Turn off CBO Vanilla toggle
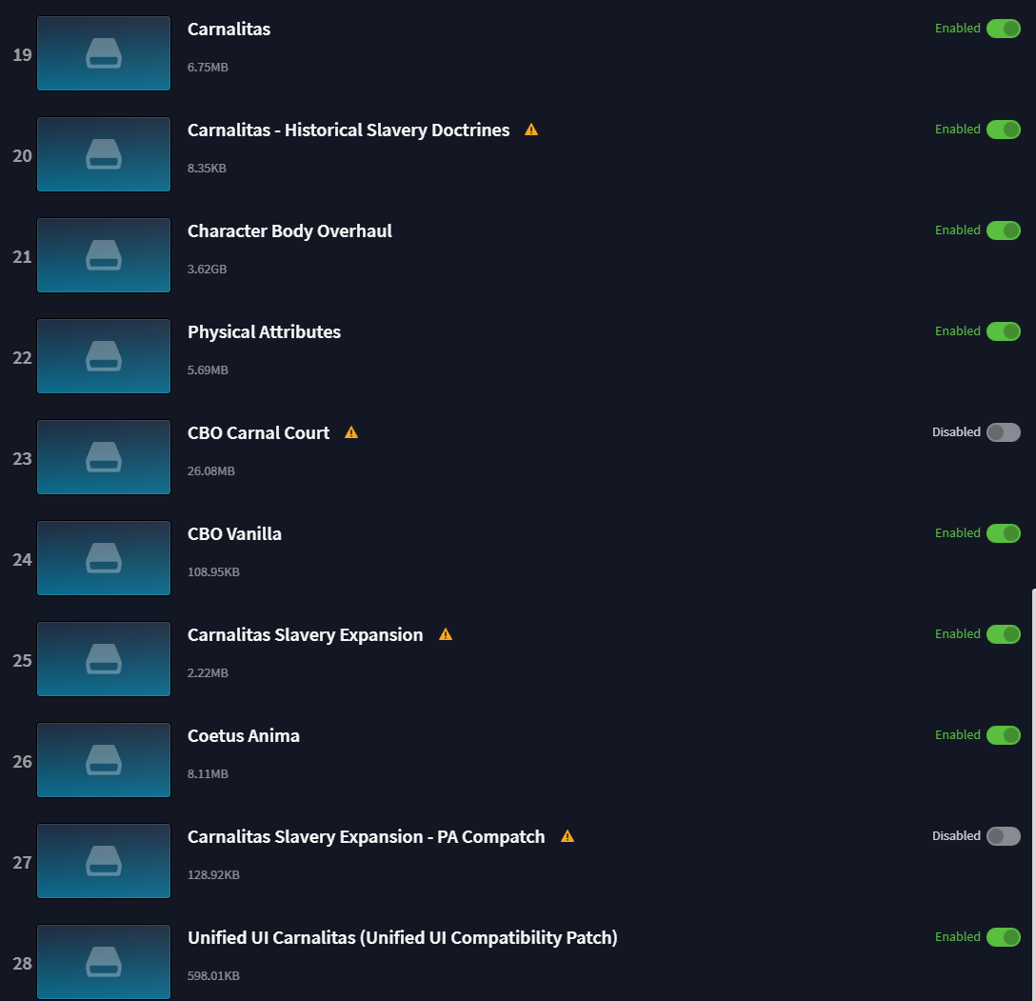The image size is (1036, 1001). [x=1003, y=533]
